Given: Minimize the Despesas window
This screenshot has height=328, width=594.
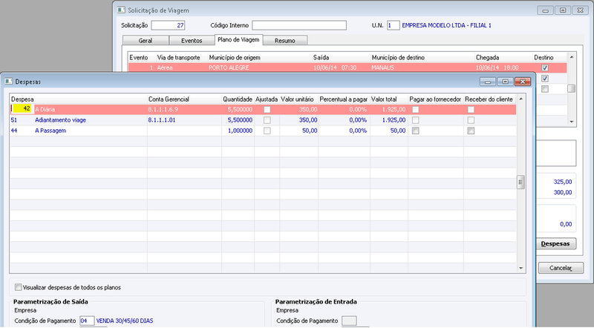Looking at the screenshot, I should point(488,82).
